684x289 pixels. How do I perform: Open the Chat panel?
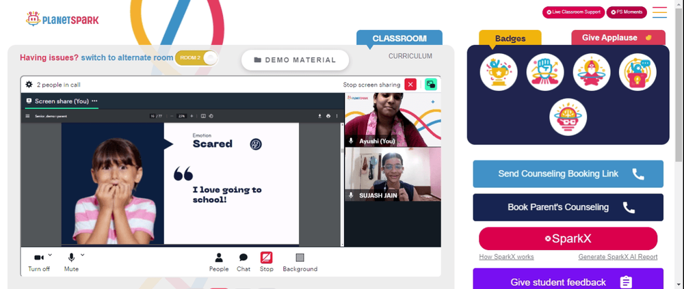pyautogui.click(x=244, y=263)
